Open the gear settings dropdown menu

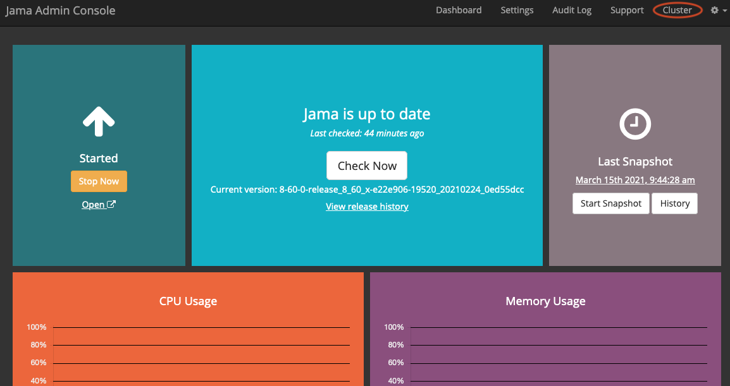click(719, 10)
